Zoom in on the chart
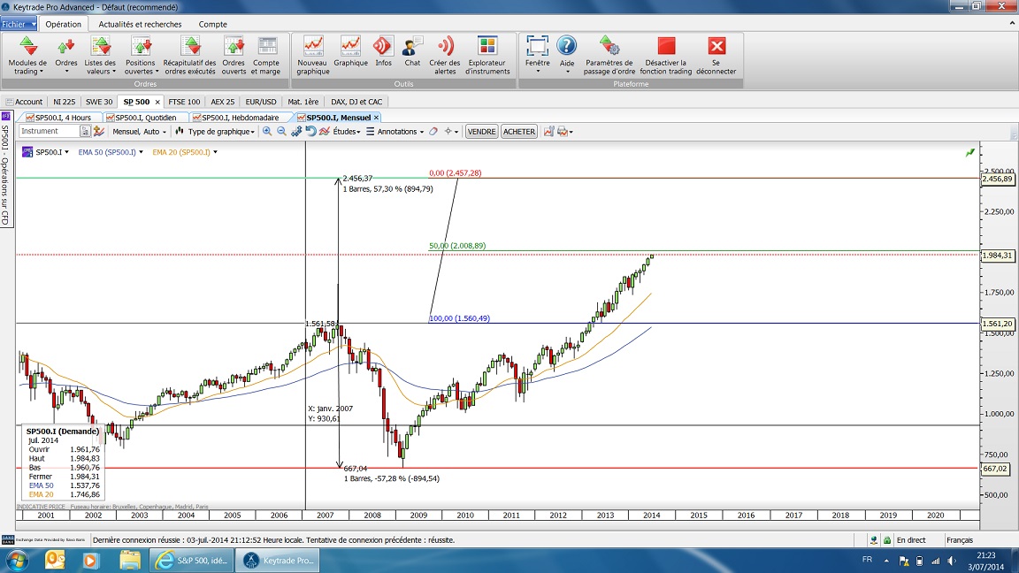The width and height of the screenshot is (1019, 573). click(267, 131)
